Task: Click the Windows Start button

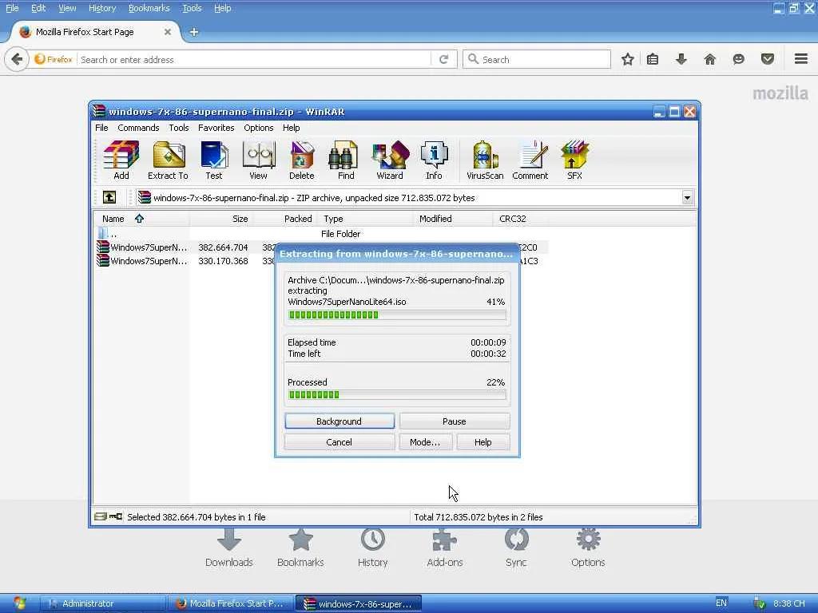Action: pos(19,603)
